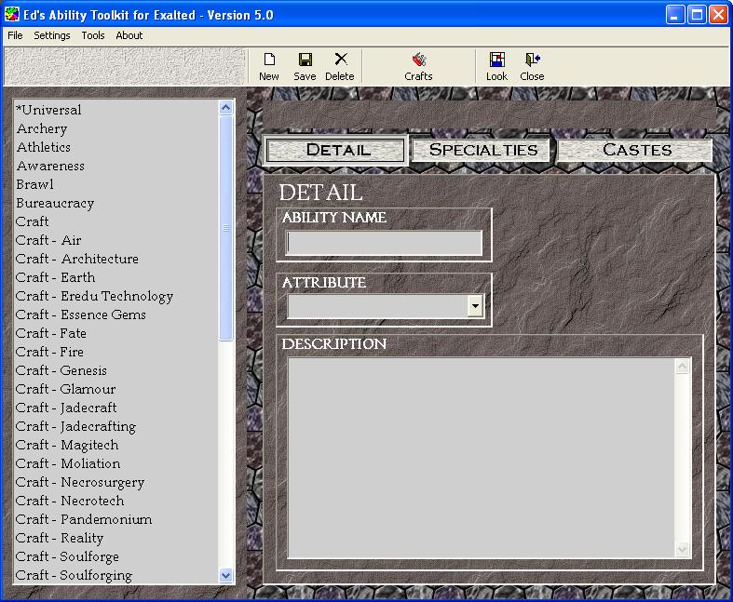733x602 pixels.
Task: Open the File menu
Action: pos(15,35)
